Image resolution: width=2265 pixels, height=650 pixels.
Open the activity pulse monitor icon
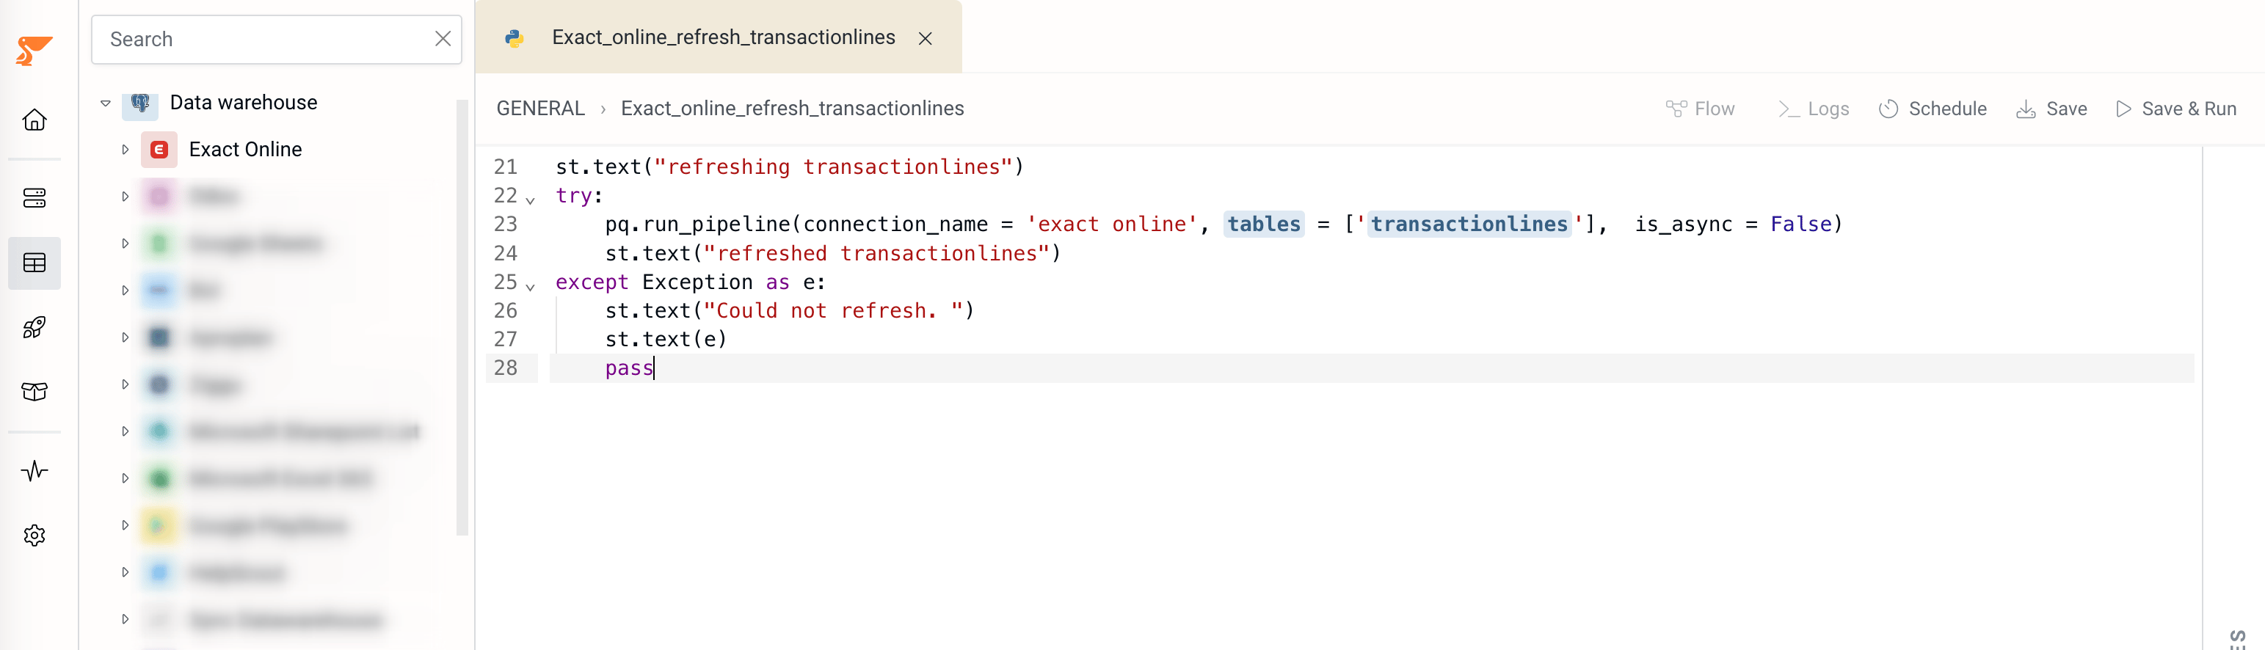pyautogui.click(x=34, y=471)
